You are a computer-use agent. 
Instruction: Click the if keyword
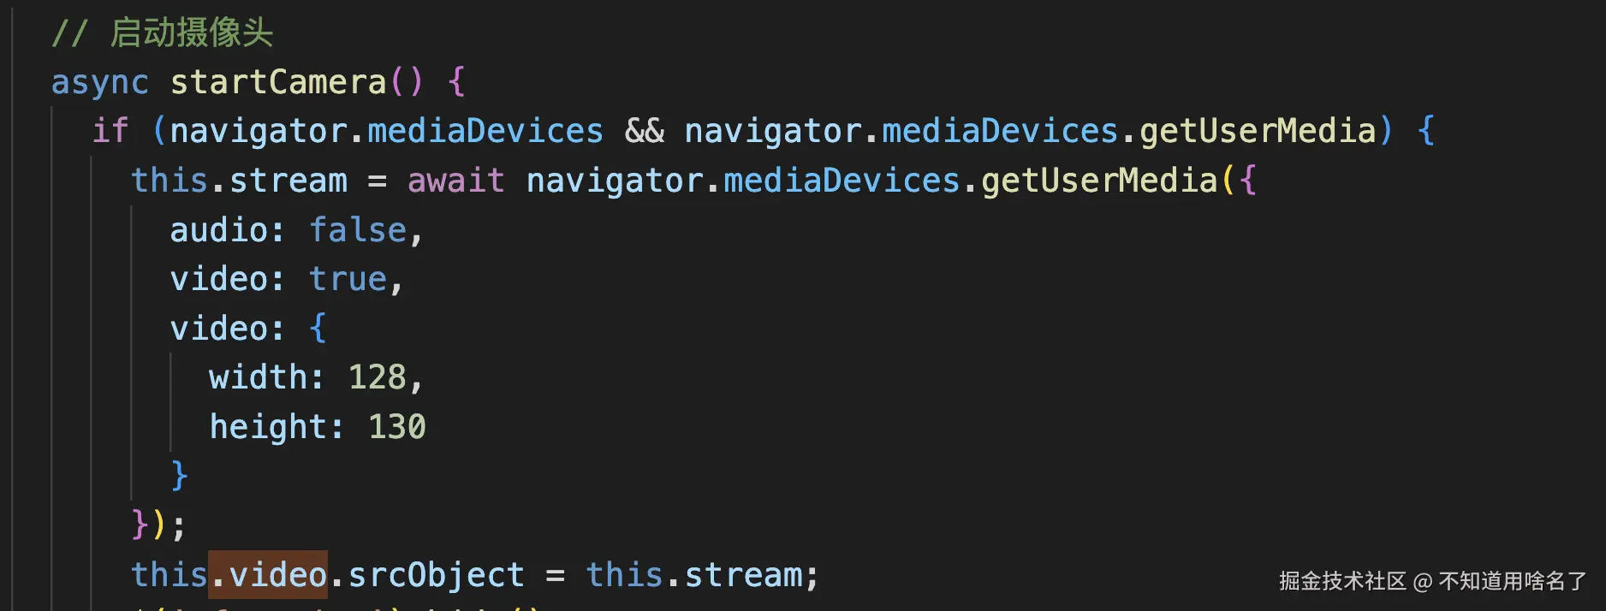pos(110,131)
